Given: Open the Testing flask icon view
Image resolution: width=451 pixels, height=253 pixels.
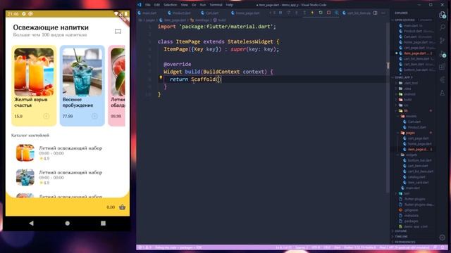Looking at the screenshot, I should point(443,93).
